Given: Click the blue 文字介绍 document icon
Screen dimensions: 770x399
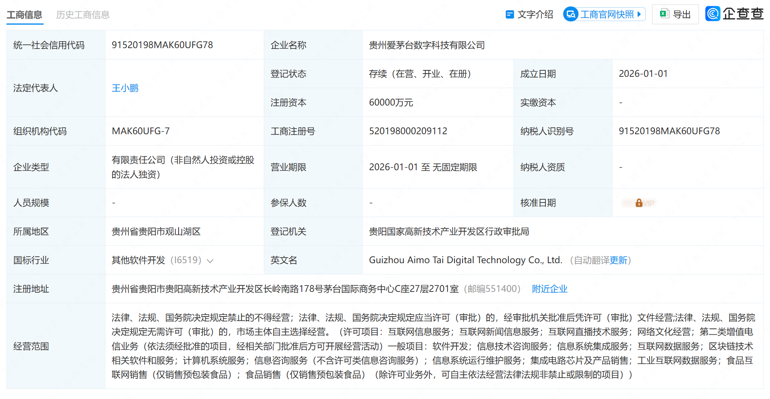Looking at the screenshot, I should (509, 15).
